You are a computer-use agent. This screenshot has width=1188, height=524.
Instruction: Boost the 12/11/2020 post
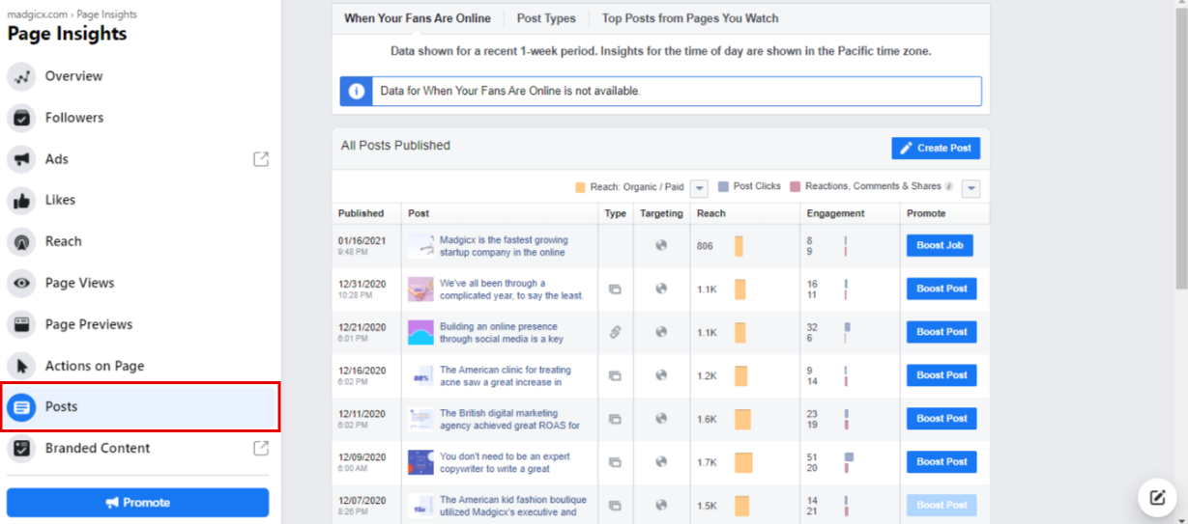[942, 419]
